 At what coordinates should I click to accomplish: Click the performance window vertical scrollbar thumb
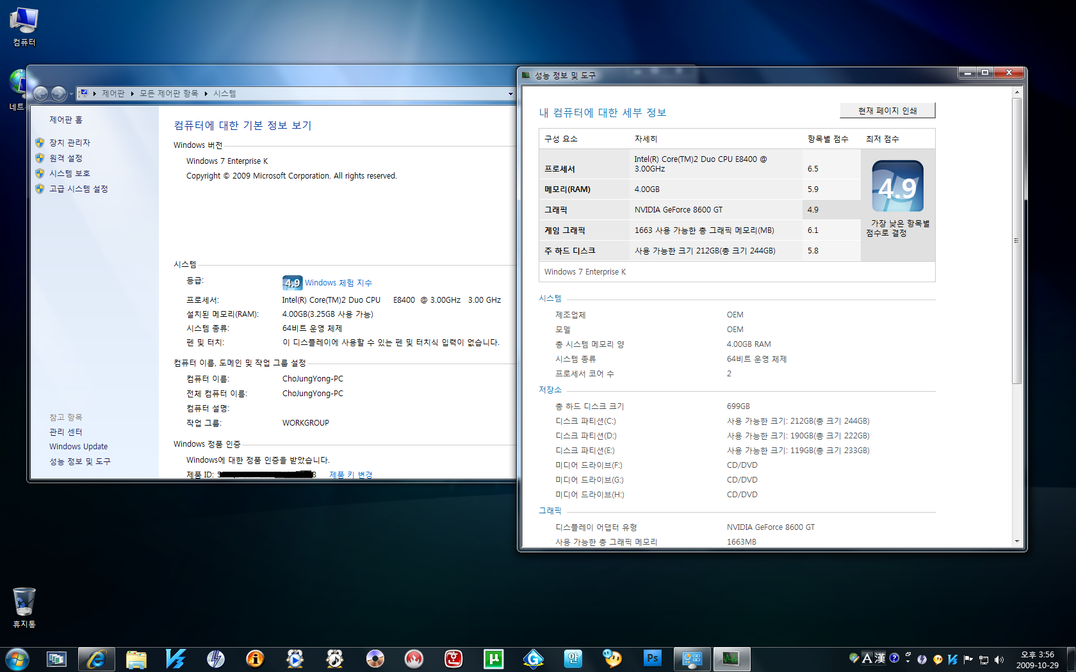pos(1016,241)
